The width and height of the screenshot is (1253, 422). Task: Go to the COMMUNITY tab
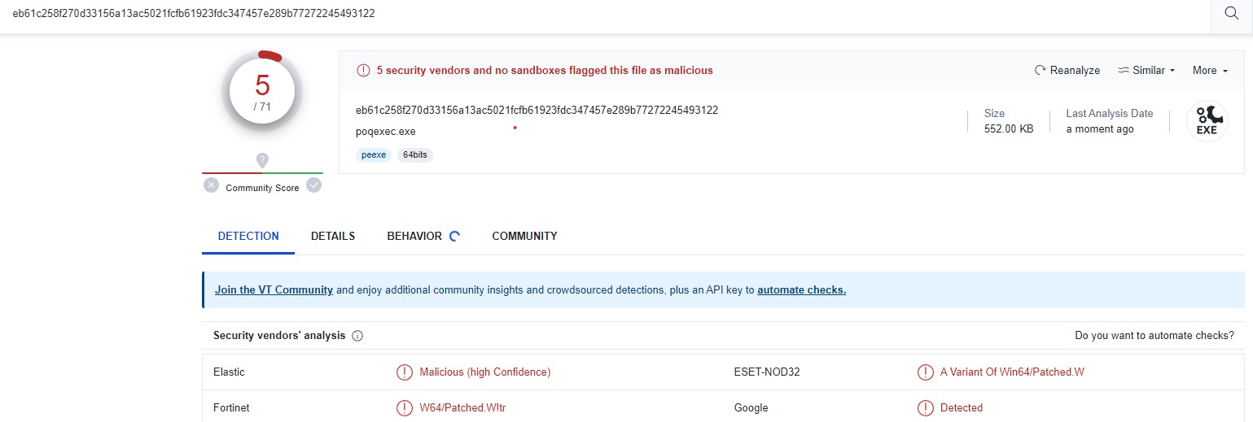524,237
